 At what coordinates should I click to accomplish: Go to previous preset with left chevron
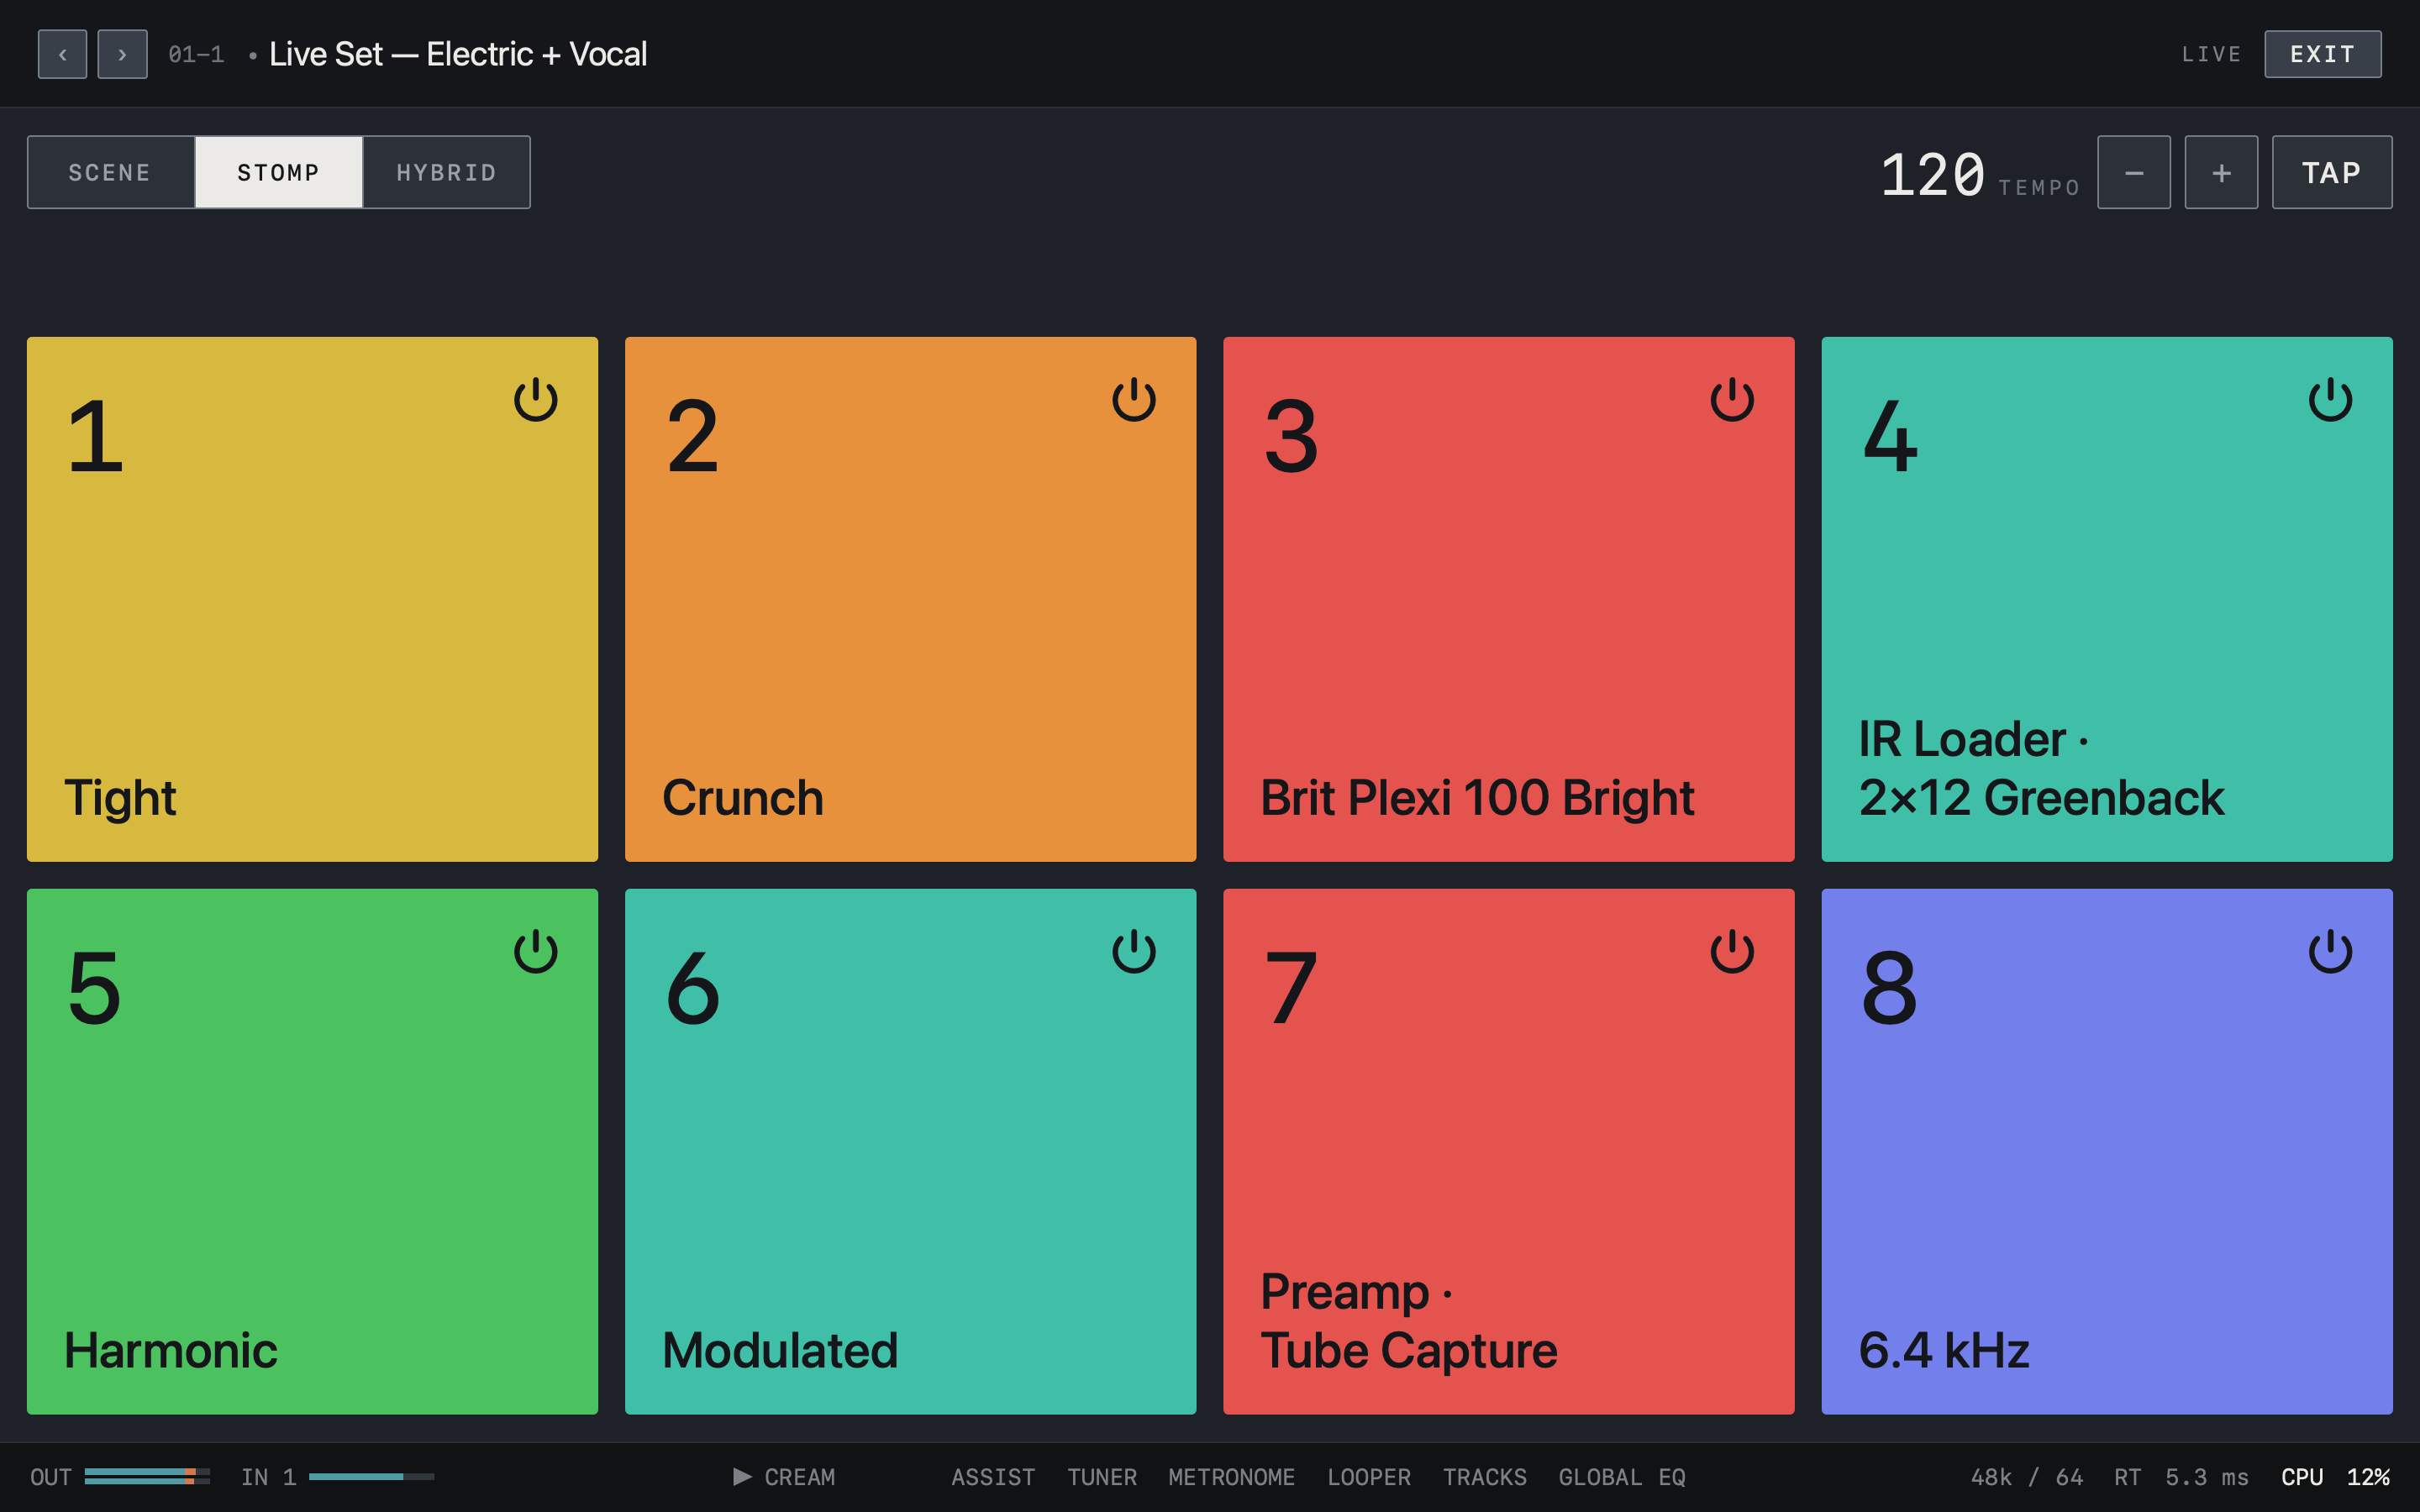pyautogui.click(x=62, y=54)
